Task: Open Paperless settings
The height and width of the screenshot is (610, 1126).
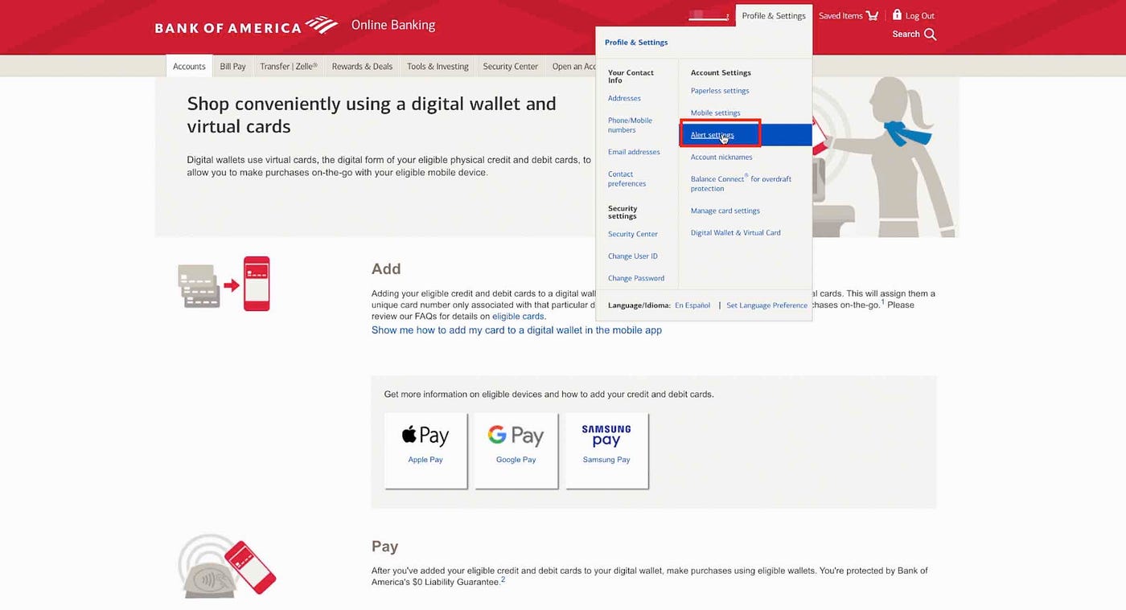Action: 720,91
